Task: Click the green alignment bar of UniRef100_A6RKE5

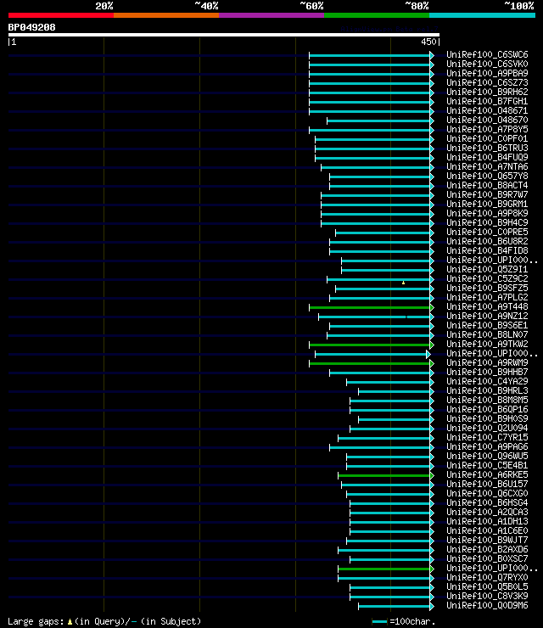Action: click(x=384, y=476)
